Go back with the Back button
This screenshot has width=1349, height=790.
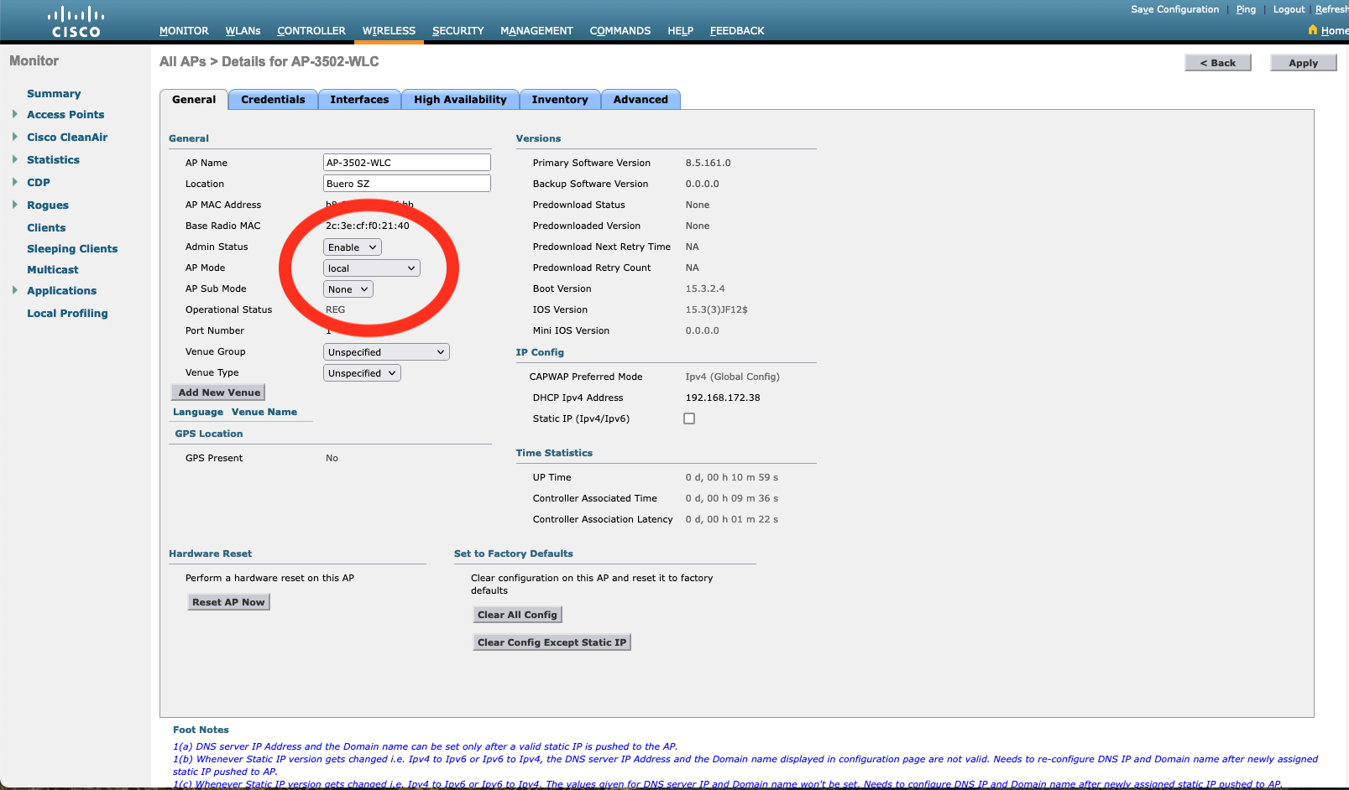point(1218,63)
